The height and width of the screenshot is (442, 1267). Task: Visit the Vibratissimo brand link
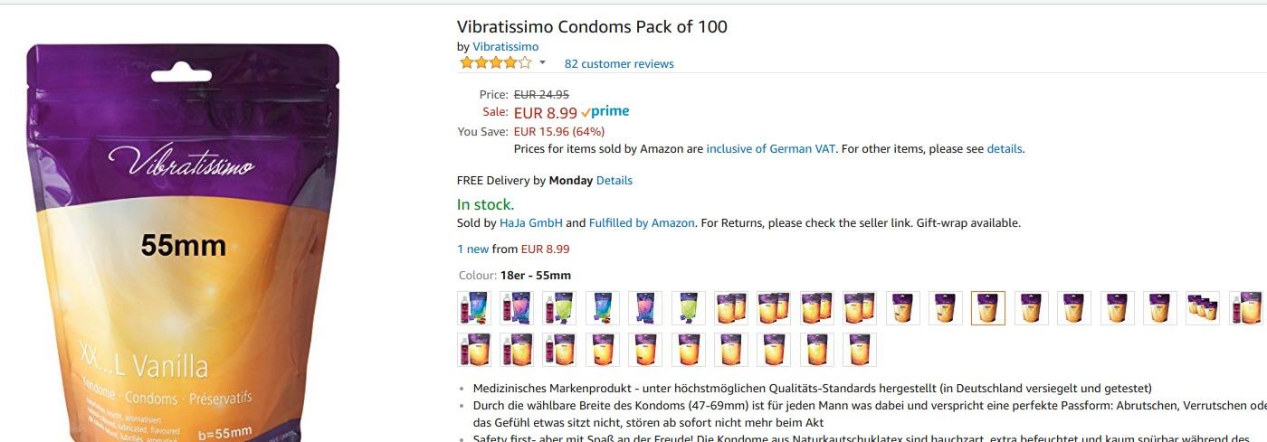pyautogui.click(x=505, y=47)
